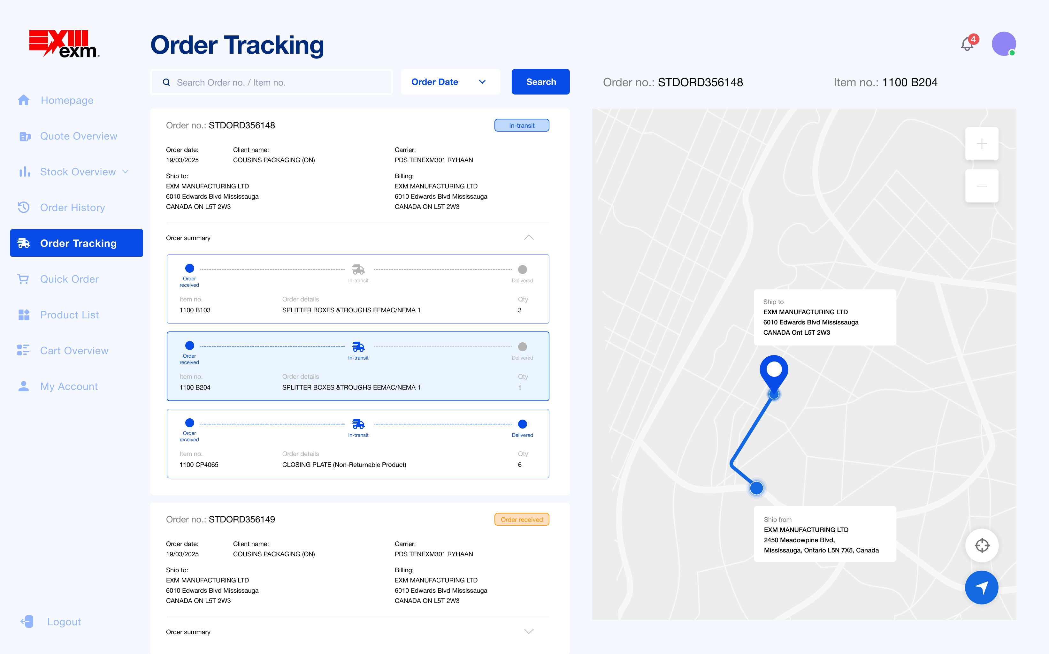Go to Quote Overview in sidebar
The width and height of the screenshot is (1049, 654).
[78, 136]
